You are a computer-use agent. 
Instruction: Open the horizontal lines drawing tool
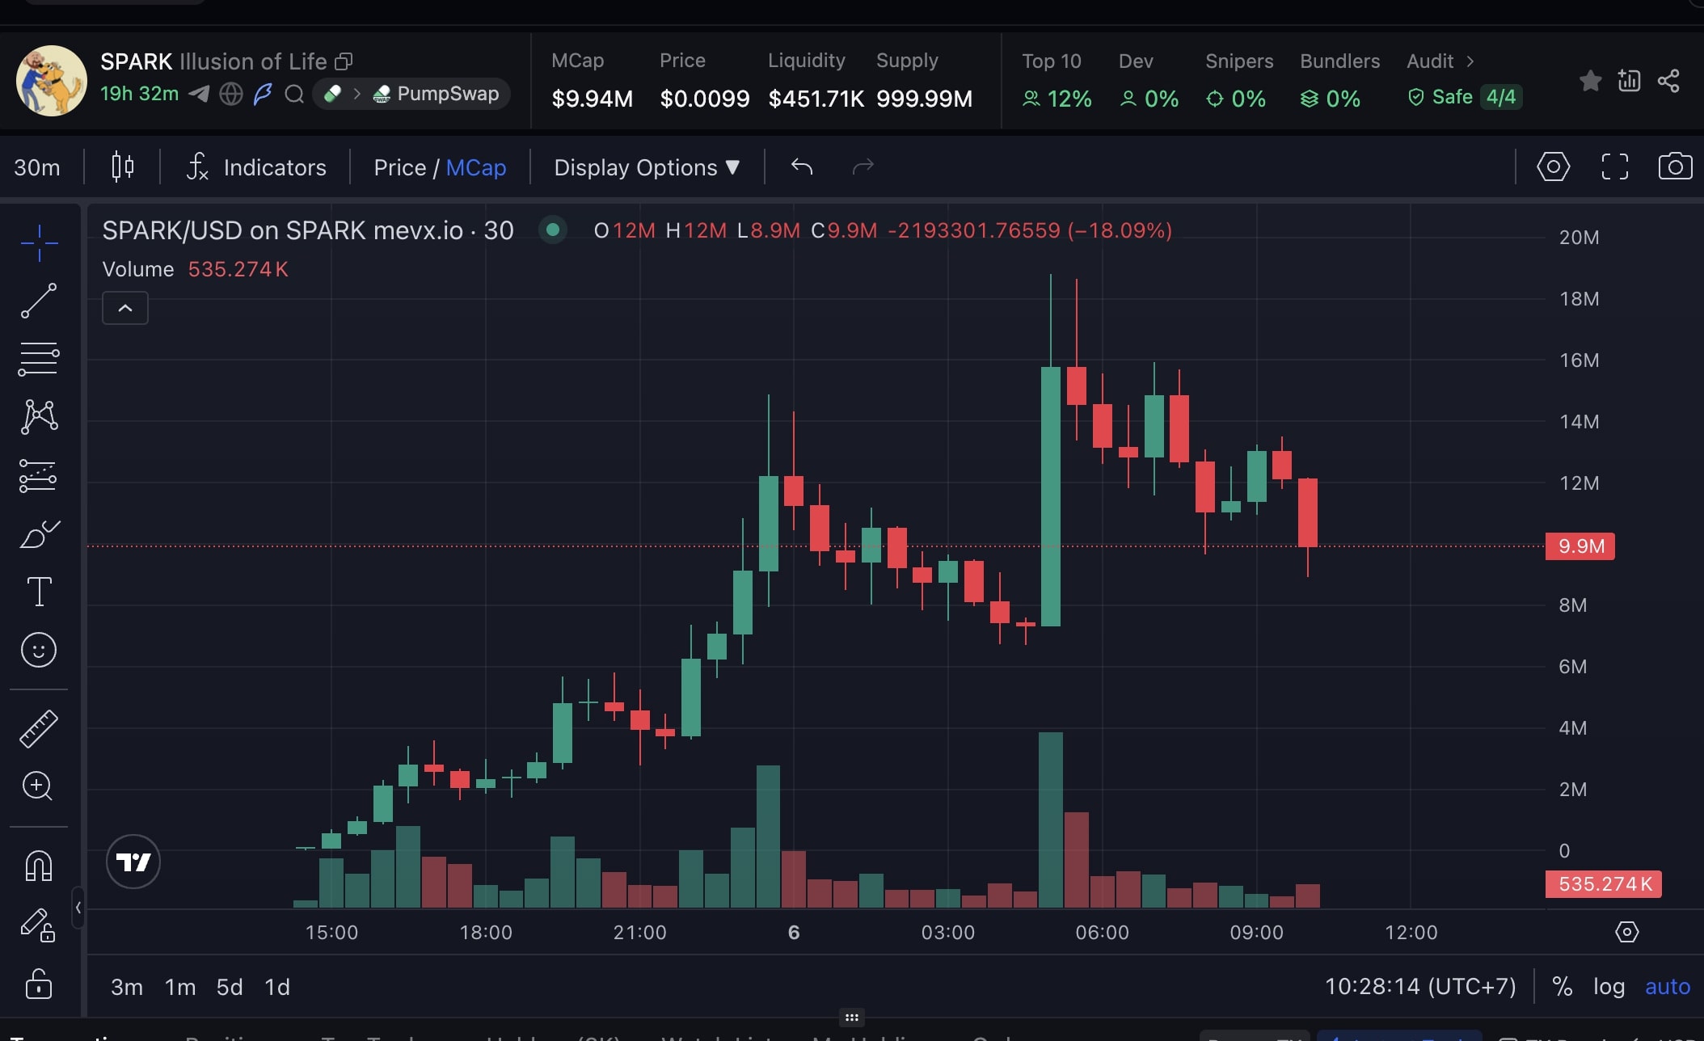39,359
